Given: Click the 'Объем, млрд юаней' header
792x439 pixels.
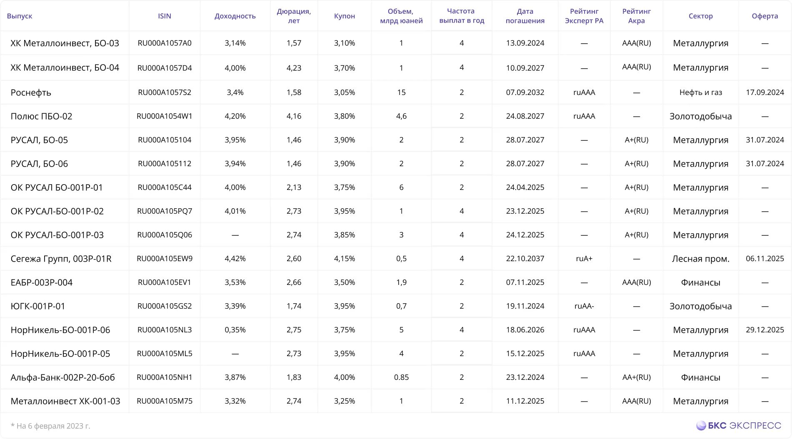Looking at the screenshot, I should (401, 16).
